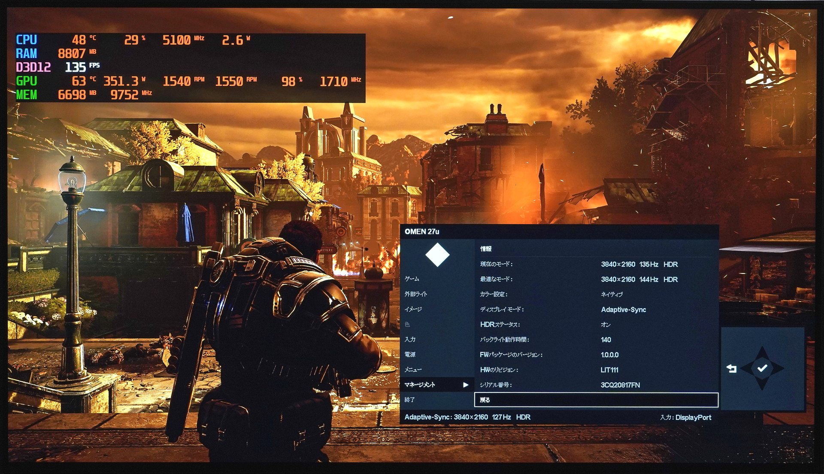Click the GPU 63 °C temperature reading
Screen dimensions: 824x474
(84, 81)
